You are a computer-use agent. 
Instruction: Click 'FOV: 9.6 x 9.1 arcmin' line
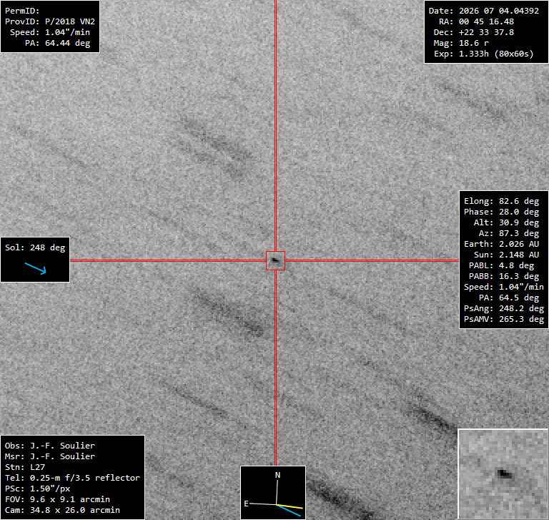(57, 499)
